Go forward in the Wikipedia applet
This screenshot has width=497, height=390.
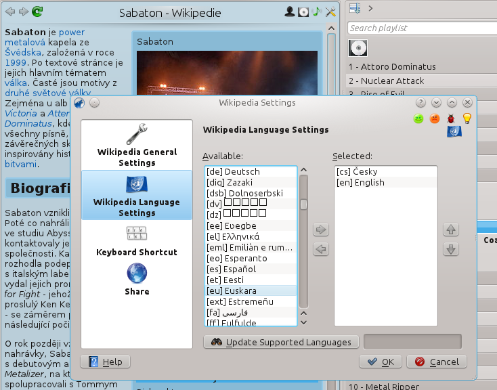coord(24,12)
